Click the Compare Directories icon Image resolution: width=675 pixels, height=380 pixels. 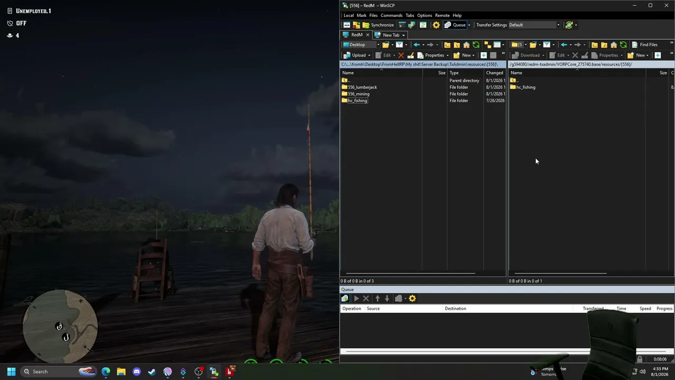[x=346, y=25]
